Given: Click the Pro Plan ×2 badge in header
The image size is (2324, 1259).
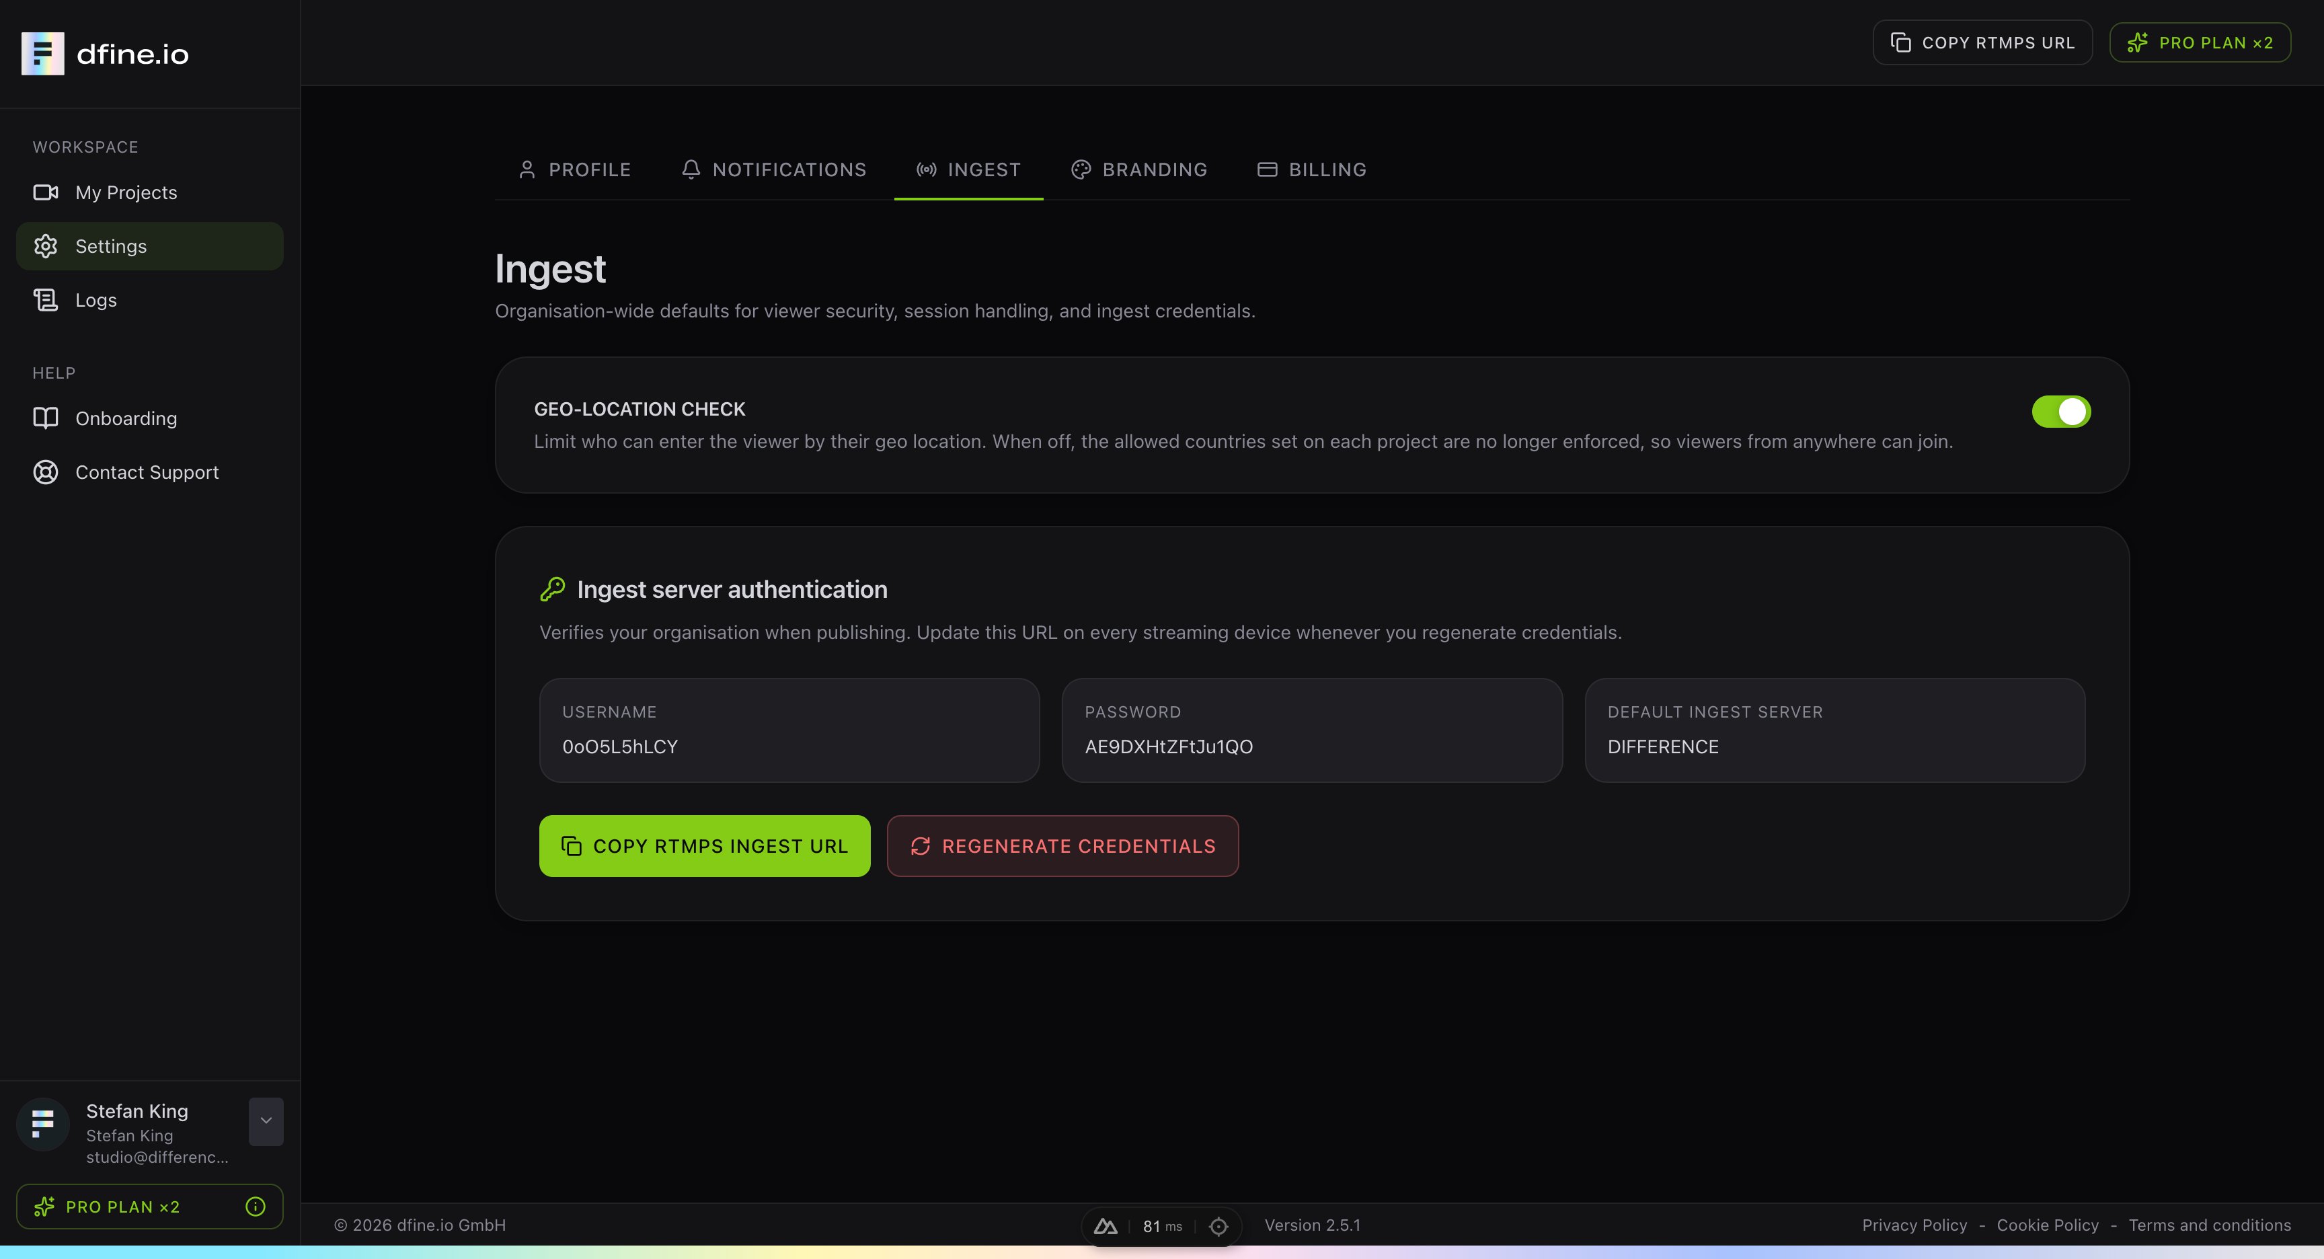Looking at the screenshot, I should (x=2200, y=42).
